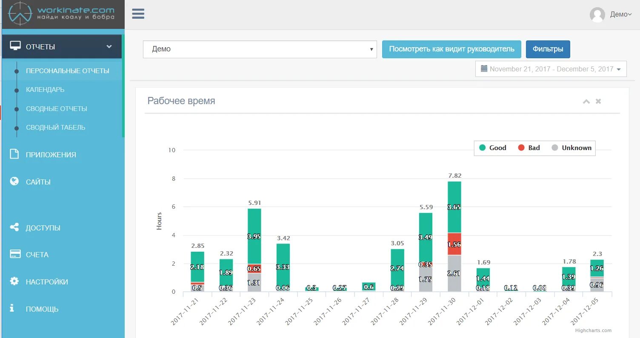
Task: Click the gray 1.75 segment on 2017-11-29
Action: pos(426,279)
